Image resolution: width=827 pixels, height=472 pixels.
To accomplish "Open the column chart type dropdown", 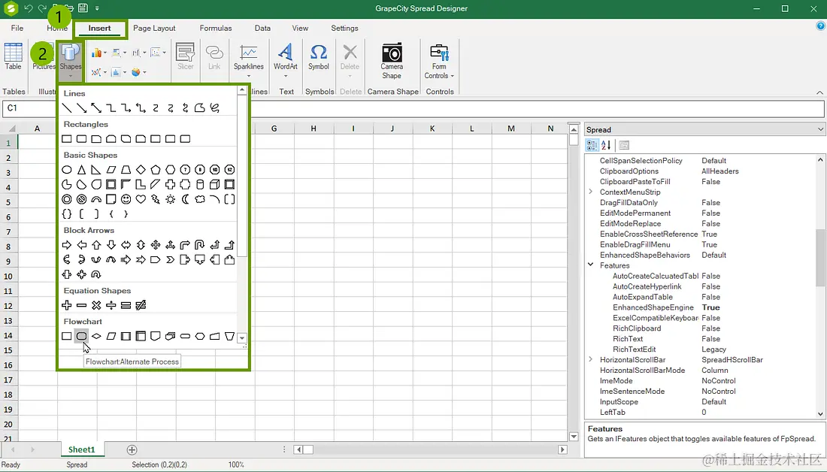I will (x=105, y=53).
